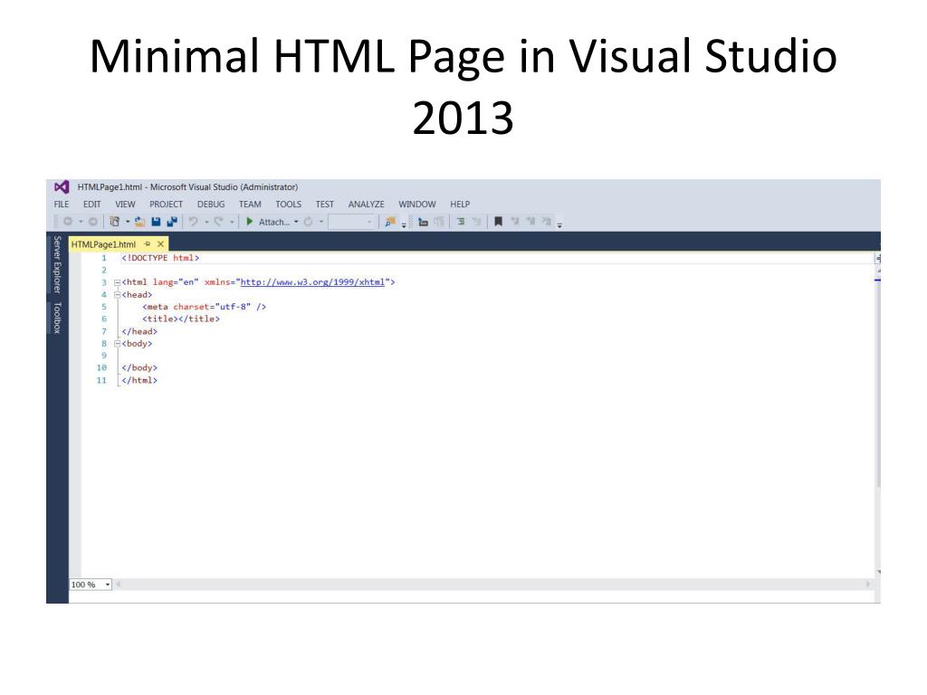Open the Server Explorer side tab
This screenshot has height=695, width=927.
(57, 264)
